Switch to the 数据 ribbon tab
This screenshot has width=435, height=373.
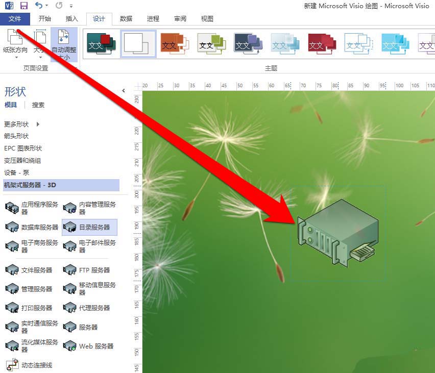point(126,18)
